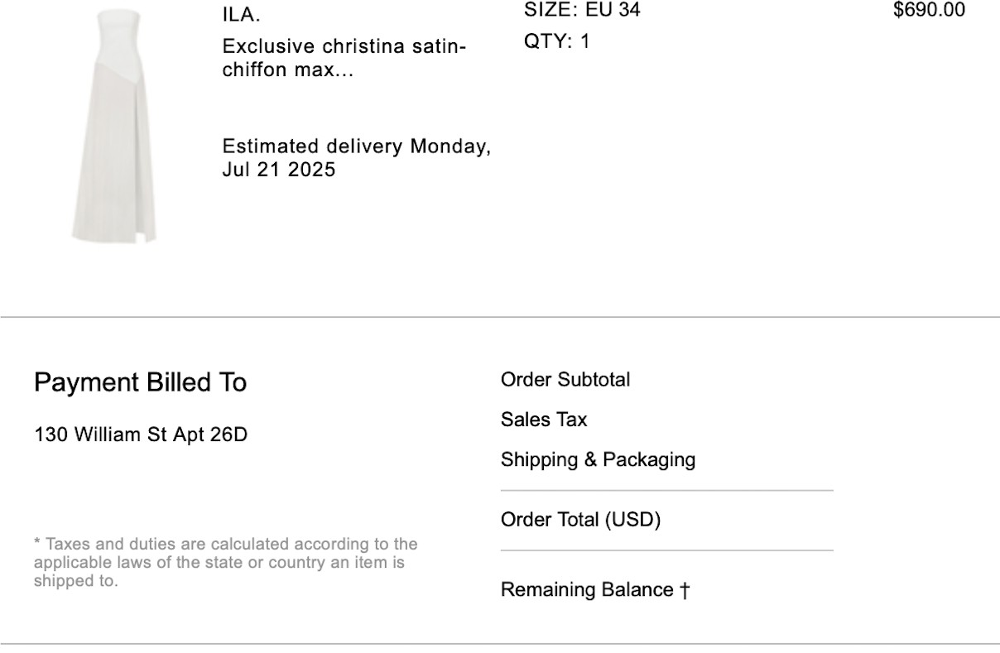Click the divider line below Order Total
This screenshot has height=653, width=1000.
pyautogui.click(x=666, y=550)
